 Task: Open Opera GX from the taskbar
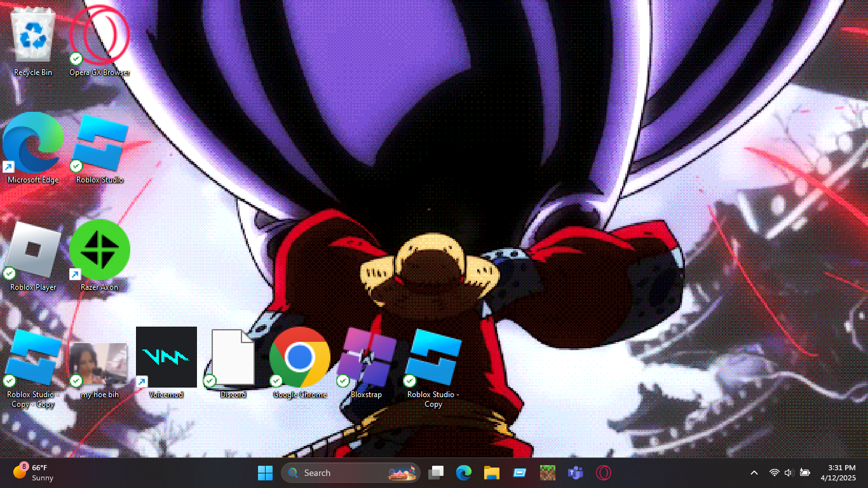[604, 473]
